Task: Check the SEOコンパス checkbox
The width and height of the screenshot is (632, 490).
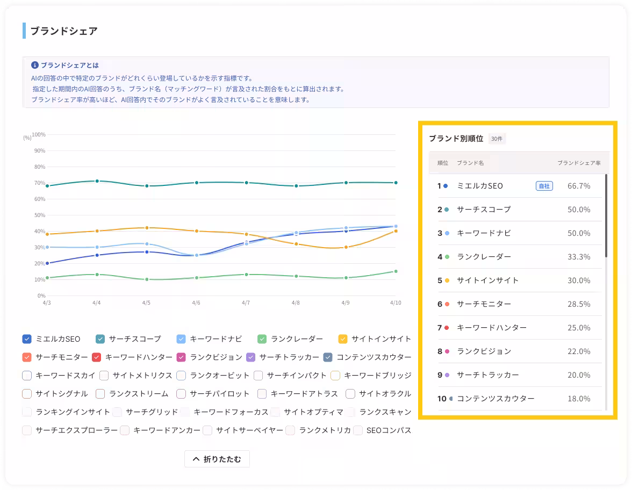Action: click(358, 430)
